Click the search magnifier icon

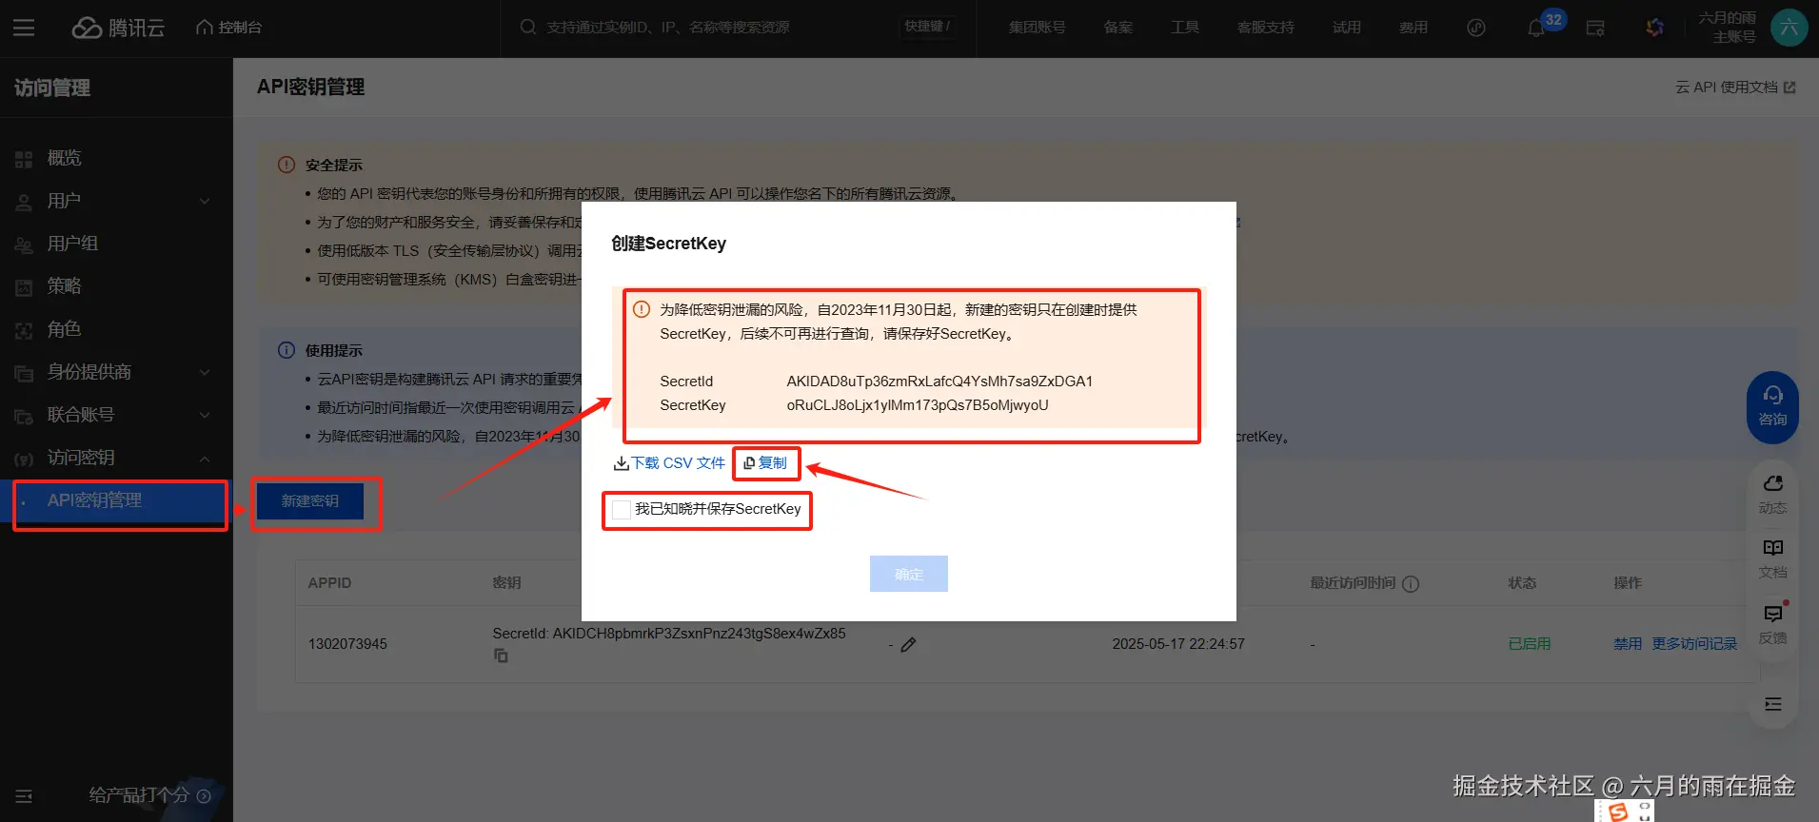(527, 28)
